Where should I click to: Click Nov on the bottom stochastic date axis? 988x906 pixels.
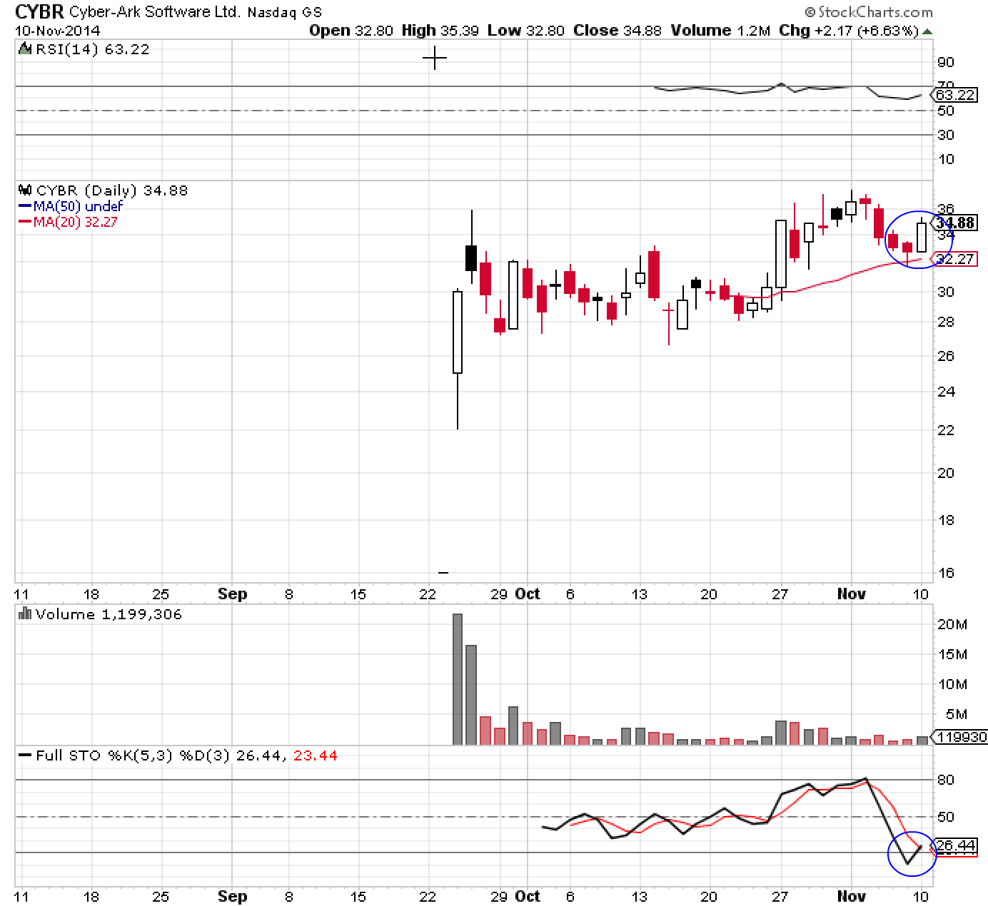click(x=852, y=896)
